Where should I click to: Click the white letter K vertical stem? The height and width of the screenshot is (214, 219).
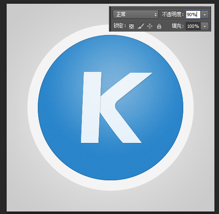click(x=91, y=107)
